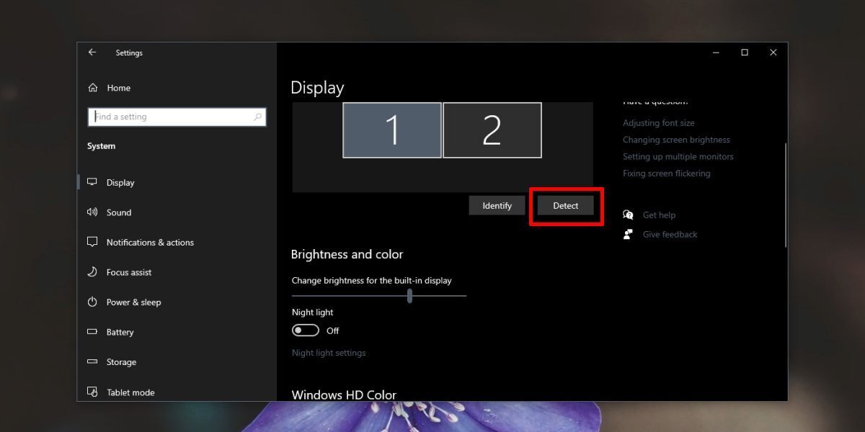This screenshot has height=432, width=865.
Task: Select the Sound speaker icon in sidebar
Action: (x=92, y=212)
